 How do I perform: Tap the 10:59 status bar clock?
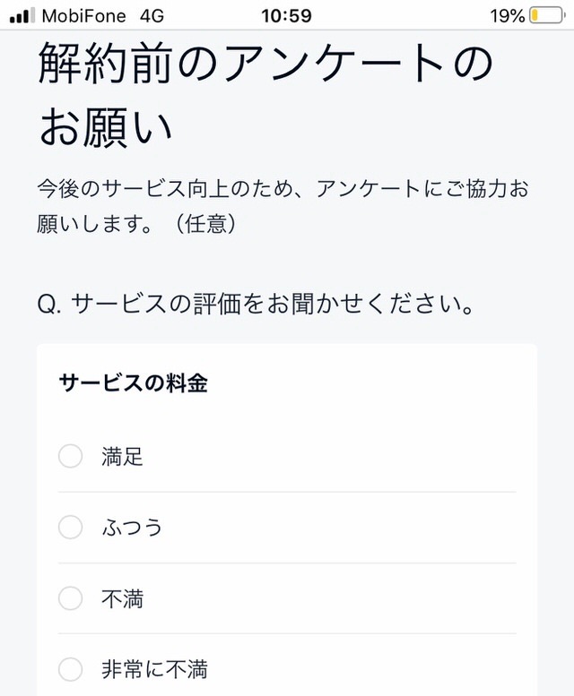tap(287, 16)
